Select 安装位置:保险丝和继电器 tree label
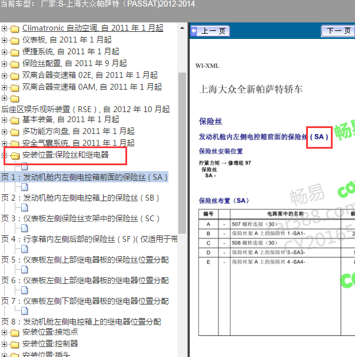 65,155
